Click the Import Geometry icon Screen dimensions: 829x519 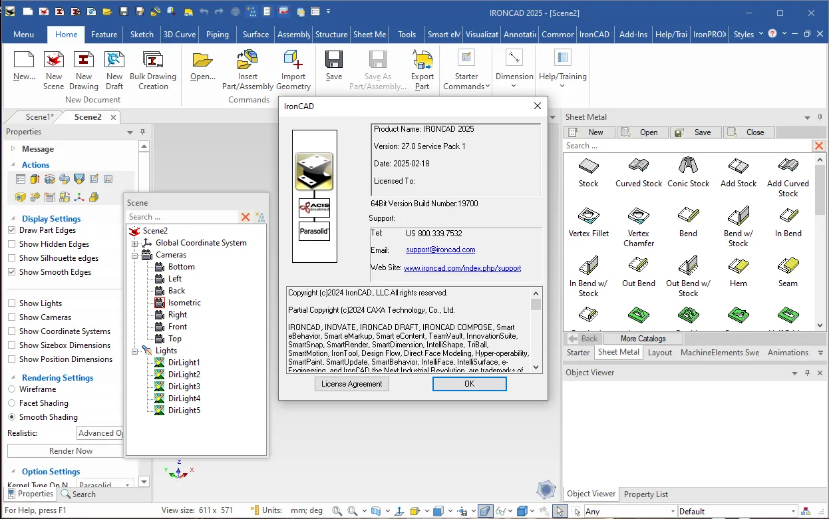(293, 60)
